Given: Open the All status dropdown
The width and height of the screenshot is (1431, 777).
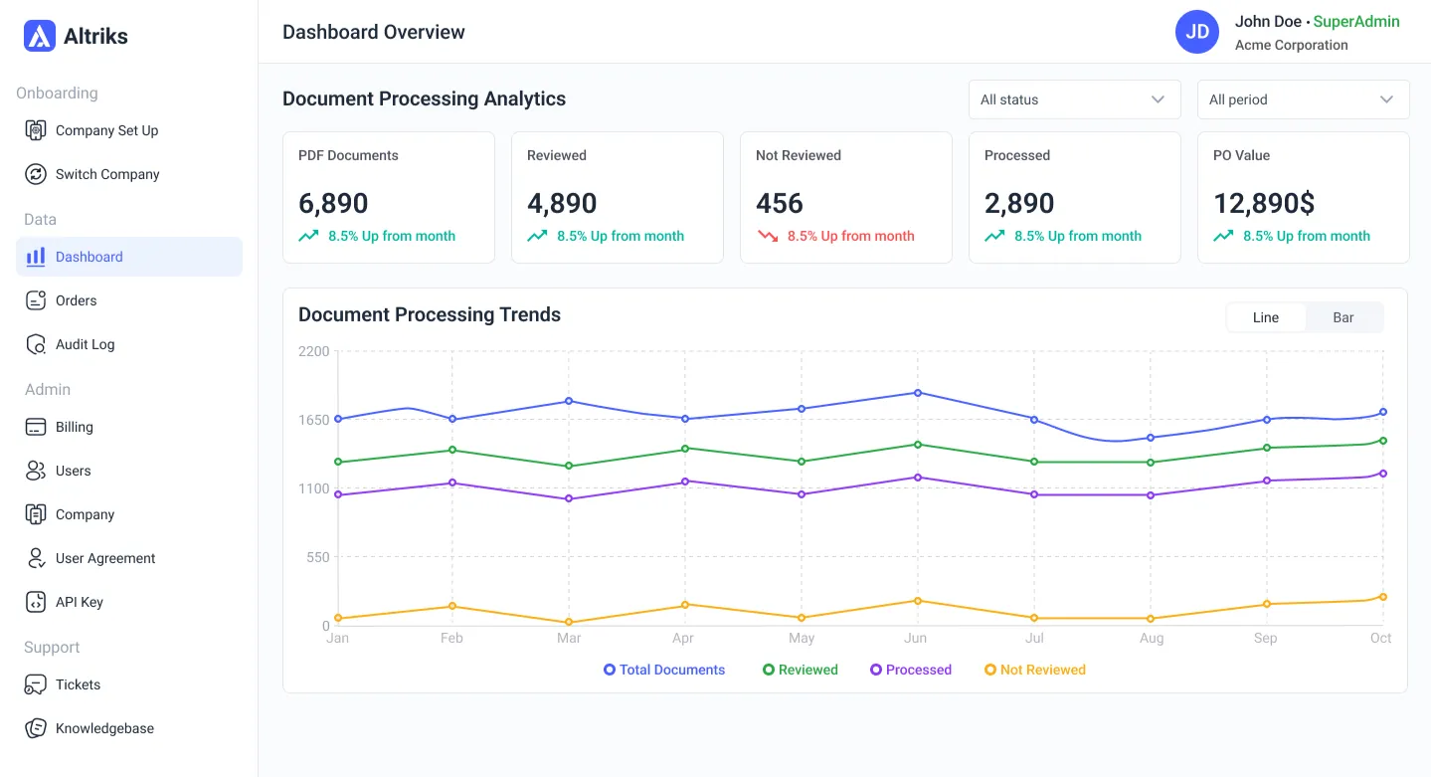Looking at the screenshot, I should [x=1074, y=99].
